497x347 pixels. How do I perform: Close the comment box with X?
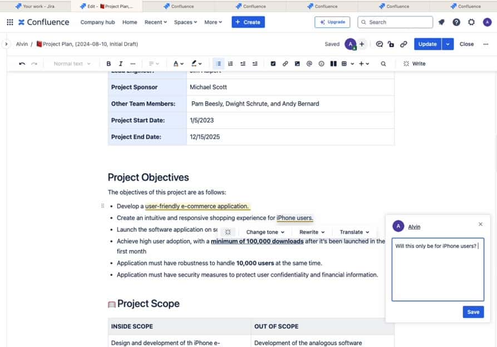click(480, 224)
